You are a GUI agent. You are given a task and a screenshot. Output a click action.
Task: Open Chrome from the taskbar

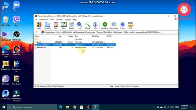click(x=75, y=107)
